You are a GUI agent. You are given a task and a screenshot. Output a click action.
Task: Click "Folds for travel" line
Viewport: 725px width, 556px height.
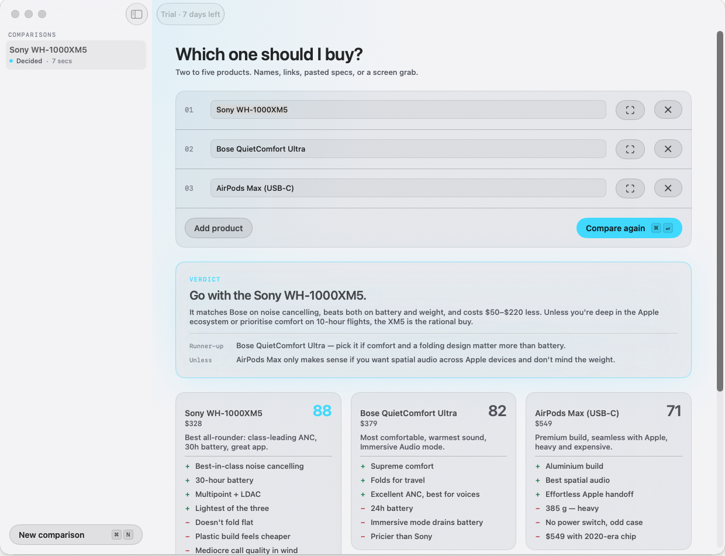(398, 481)
